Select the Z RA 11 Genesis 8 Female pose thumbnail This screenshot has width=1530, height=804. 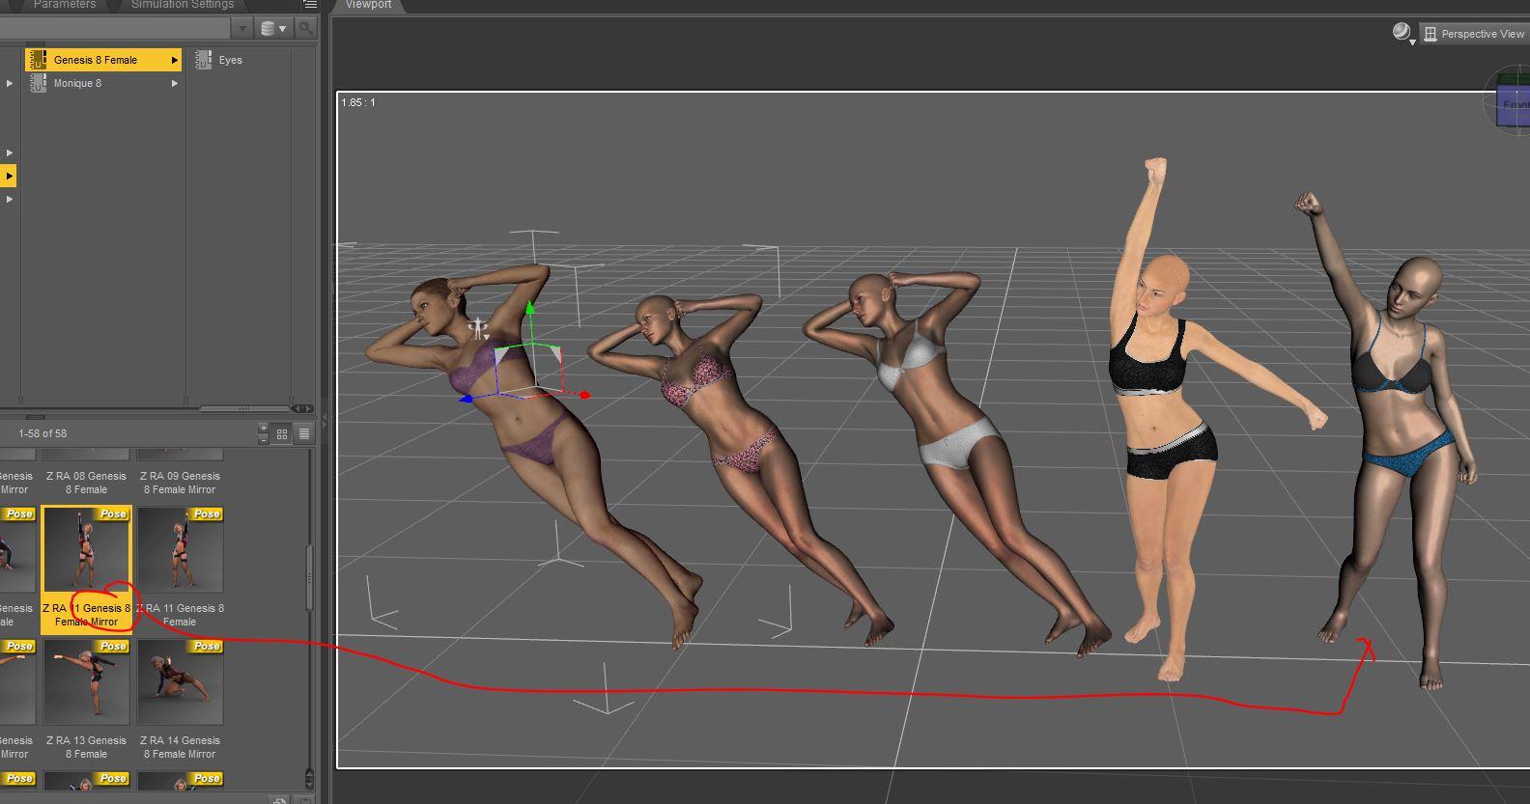tap(180, 549)
